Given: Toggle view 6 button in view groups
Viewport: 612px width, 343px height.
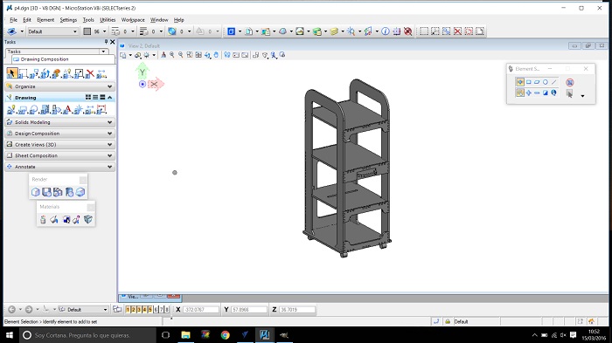Looking at the screenshot, I should [156, 310].
